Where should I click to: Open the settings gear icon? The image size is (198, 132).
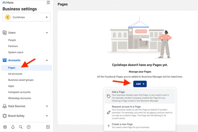[5, 127]
